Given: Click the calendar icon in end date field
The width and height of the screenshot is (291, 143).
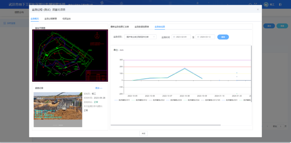Looking at the screenshot, I should pyautogui.click(x=198, y=37).
